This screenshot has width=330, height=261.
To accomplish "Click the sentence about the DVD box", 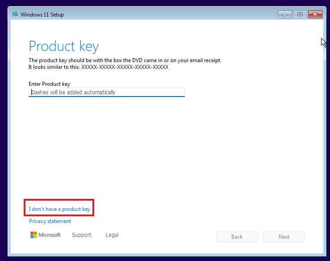I will (125, 60).
